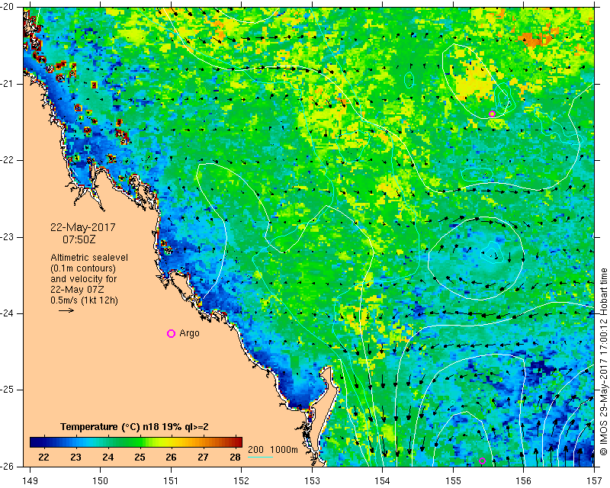Screen dimensions: 610x488
Task: Click the dark blue end of the temperature colorbar
Action: [34, 442]
